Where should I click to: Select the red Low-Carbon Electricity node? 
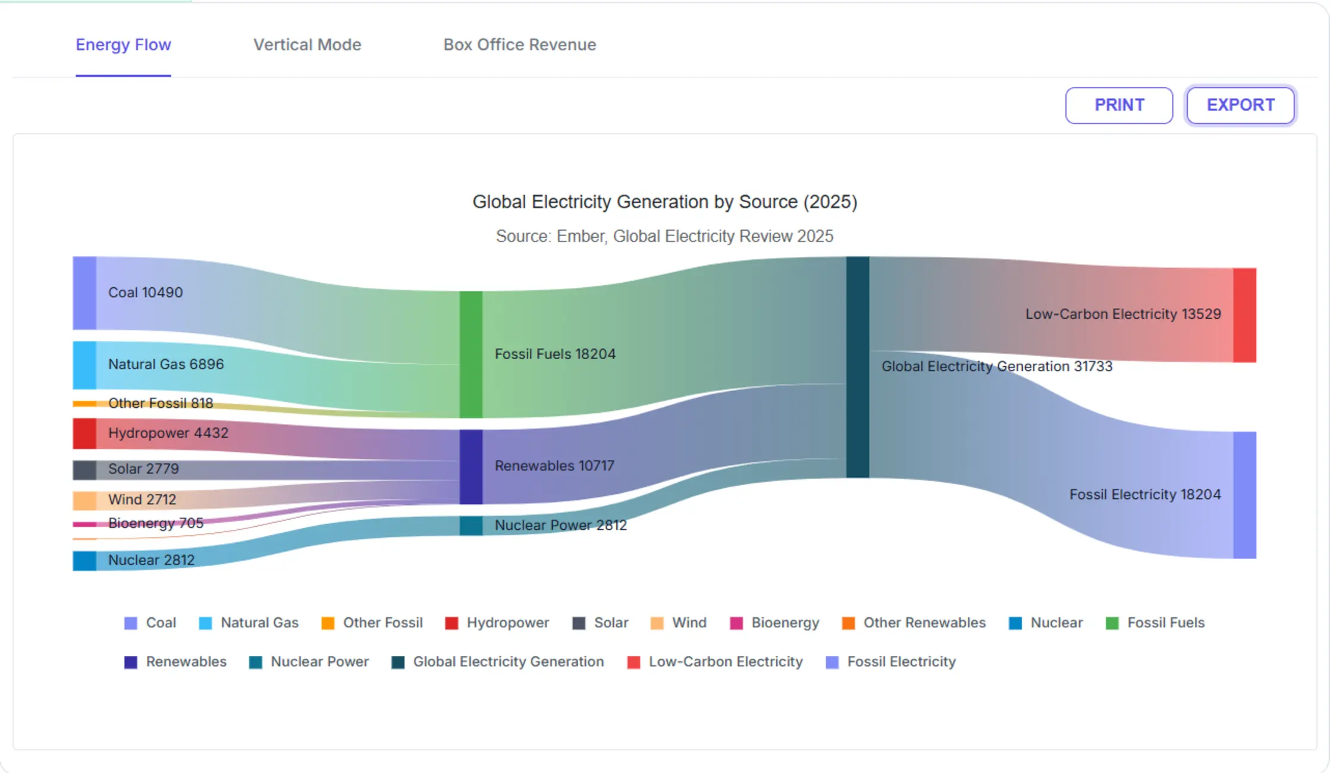pos(1244,315)
